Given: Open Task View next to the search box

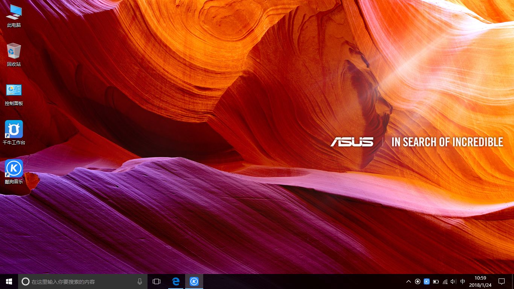Looking at the screenshot, I should (157, 281).
